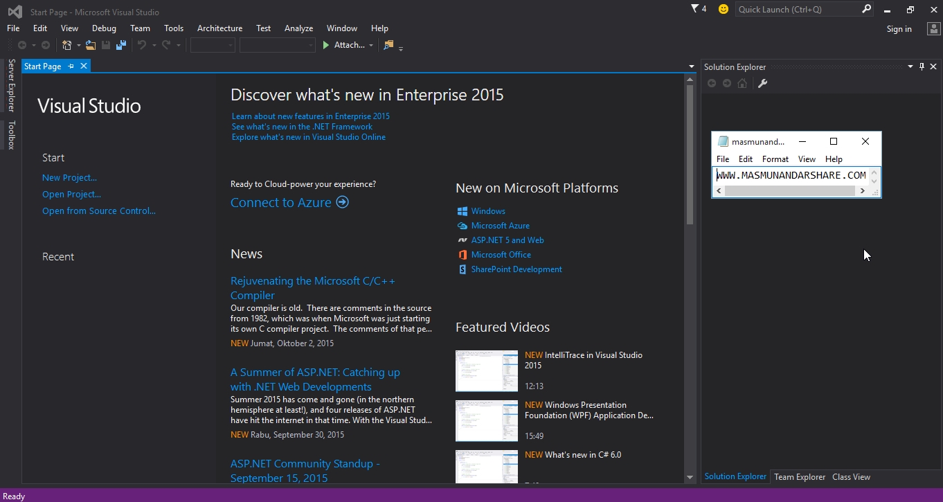
Task: Open the notifications flag icon
Action: [x=695, y=9]
